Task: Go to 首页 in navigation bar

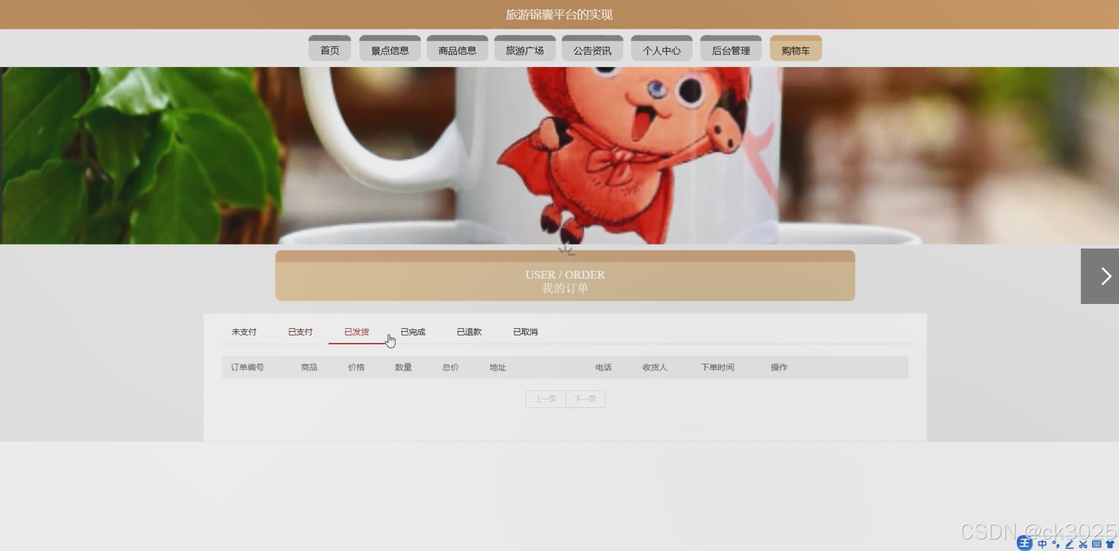Action: [x=329, y=50]
